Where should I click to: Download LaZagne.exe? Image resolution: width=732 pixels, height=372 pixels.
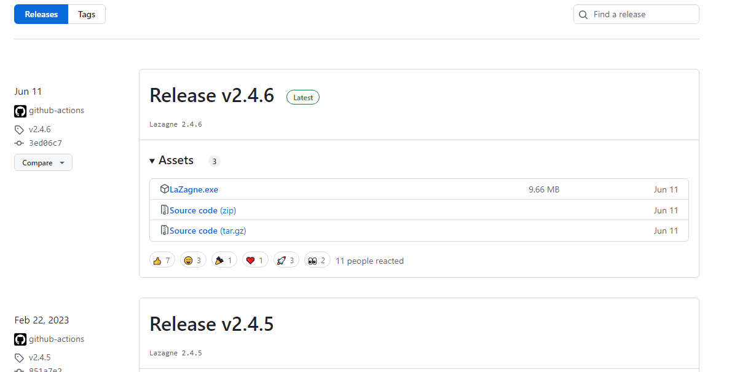click(x=194, y=189)
